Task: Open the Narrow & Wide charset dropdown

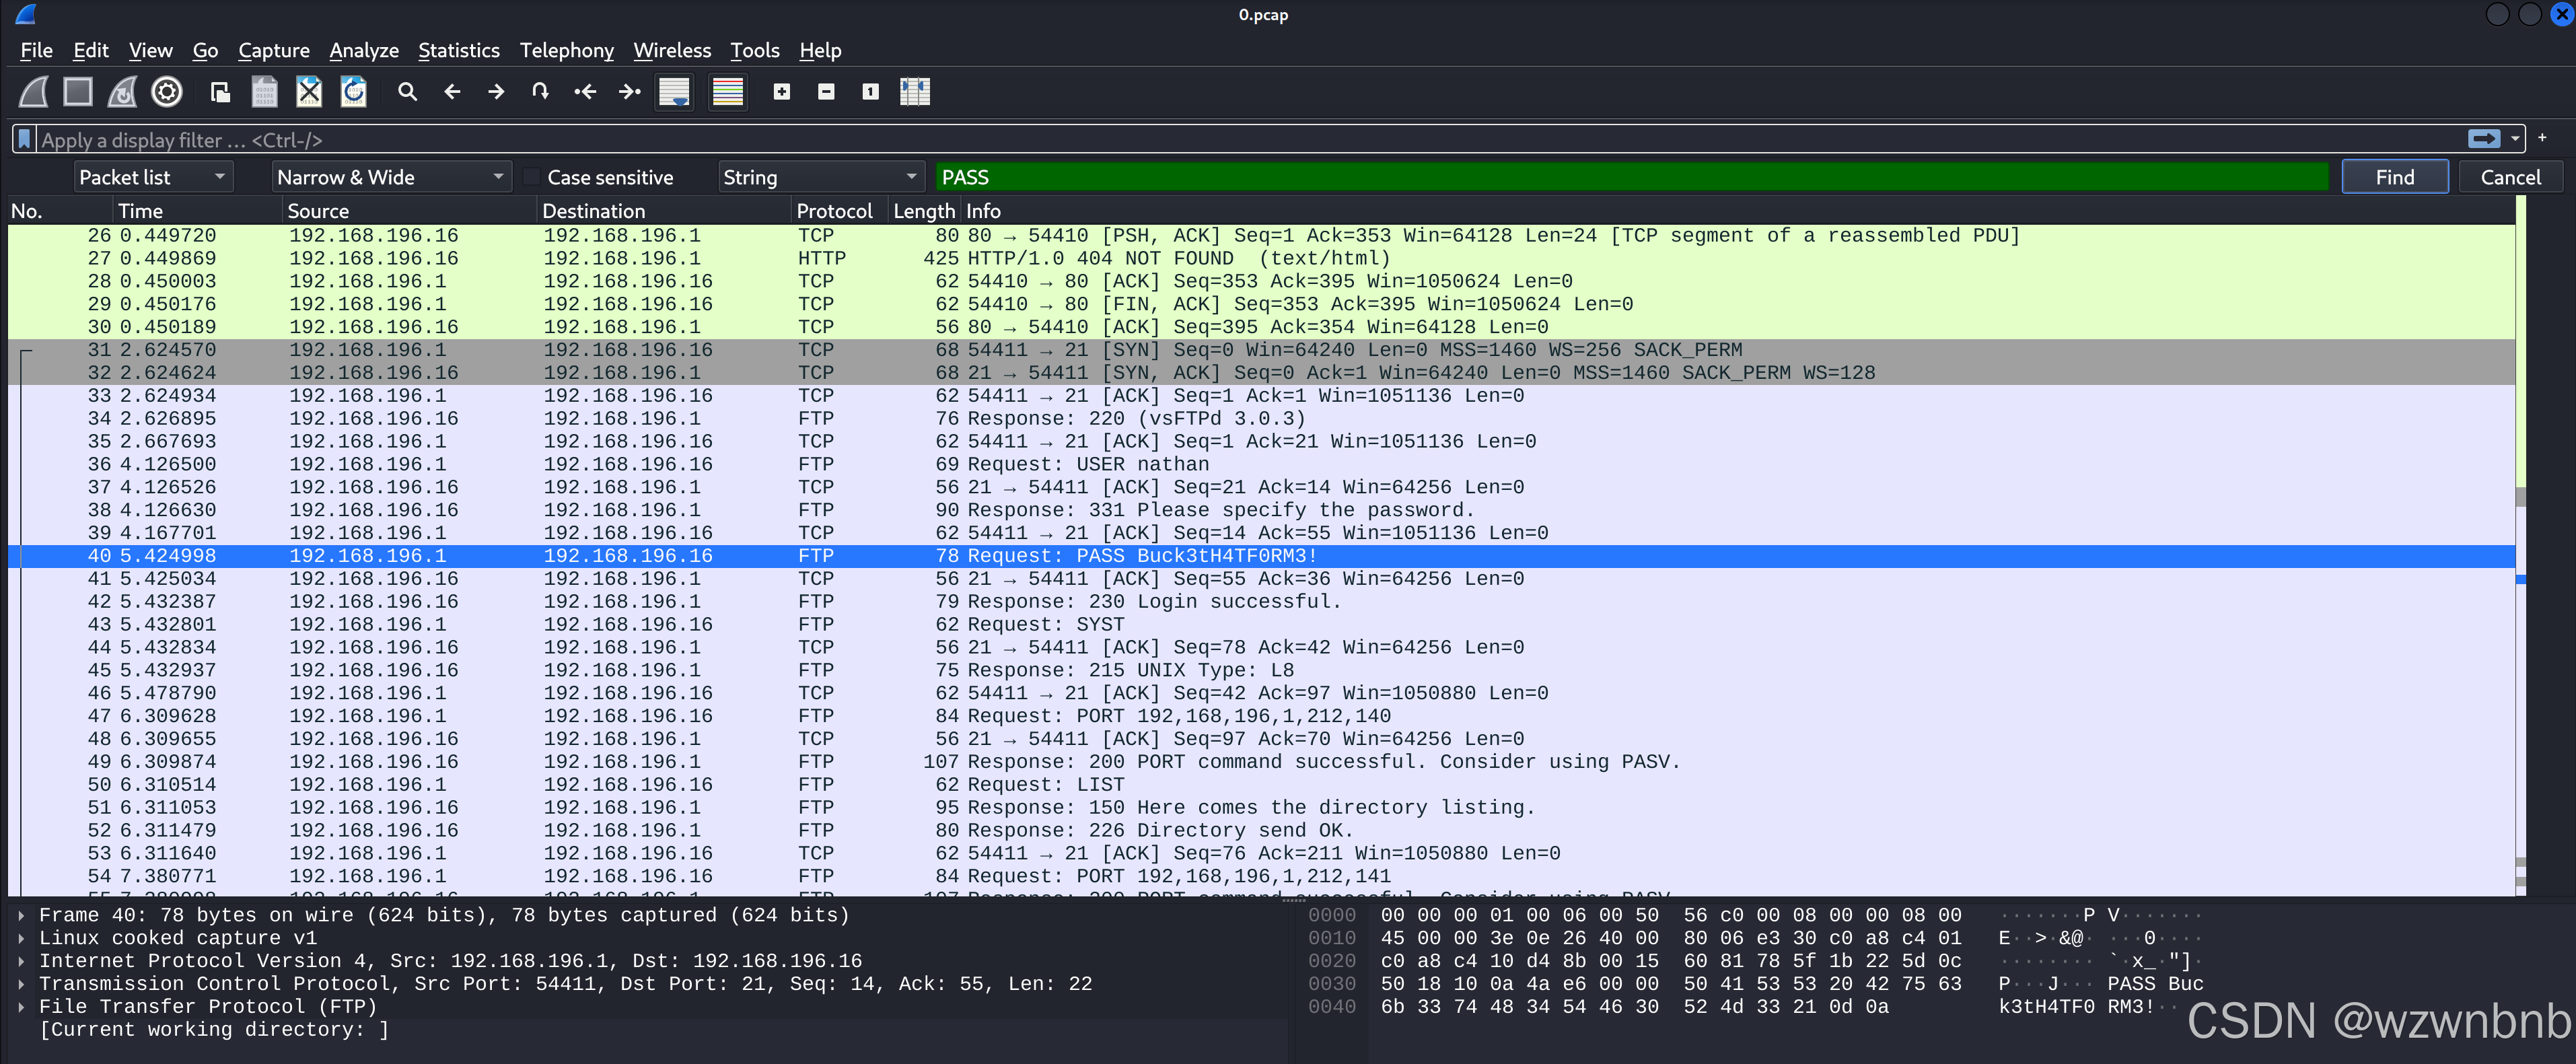Action: (x=390, y=178)
